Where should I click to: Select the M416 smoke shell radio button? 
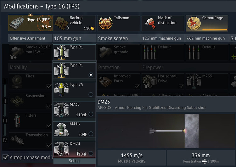click(x=91, y=134)
